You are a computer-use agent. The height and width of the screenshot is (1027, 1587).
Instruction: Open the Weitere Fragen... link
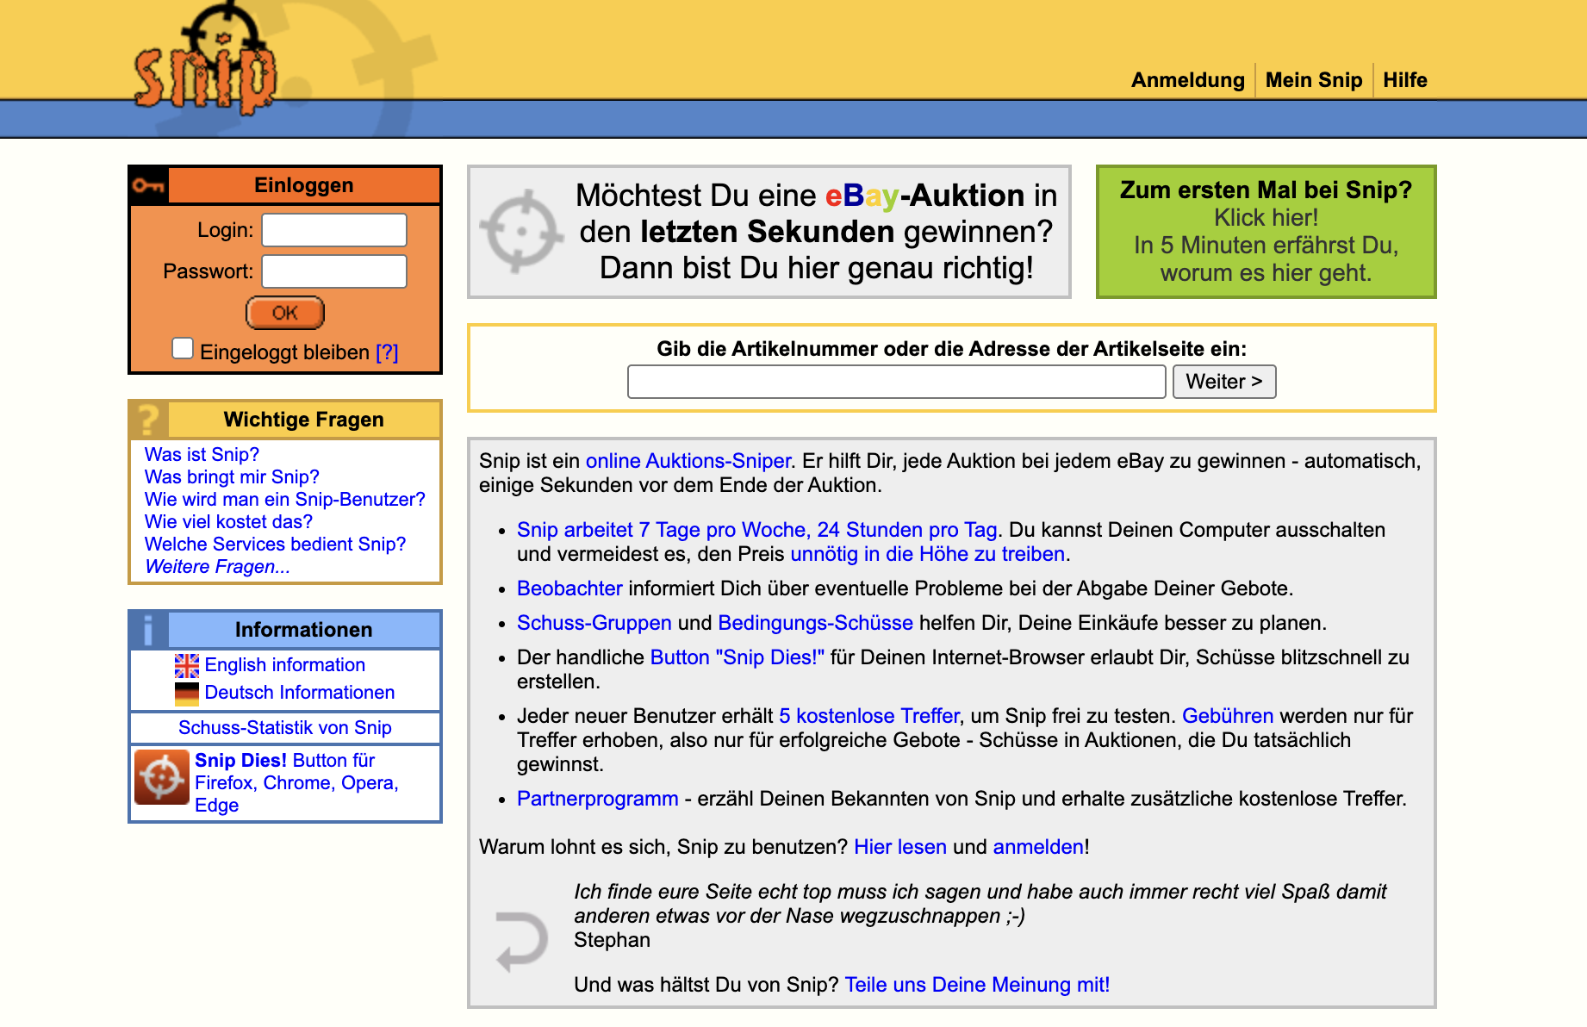point(217,567)
